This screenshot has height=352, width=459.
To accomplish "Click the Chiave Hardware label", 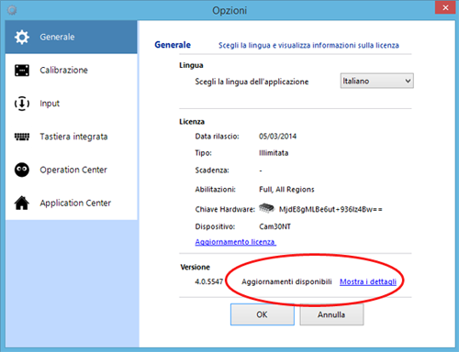I will tap(225, 209).
